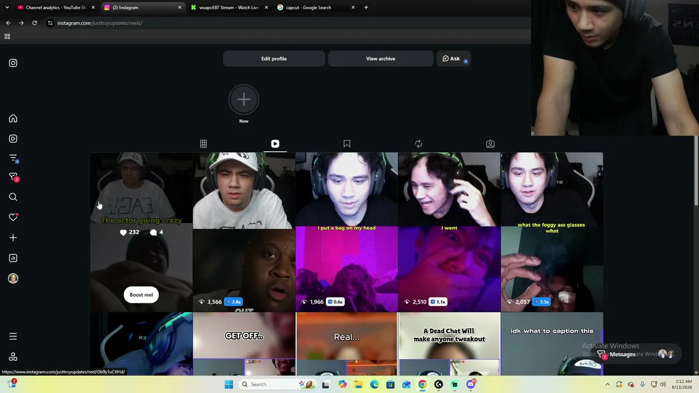The image size is (699, 393).
Task: Close the Channel analytics YouTube tab
Action: click(93, 8)
